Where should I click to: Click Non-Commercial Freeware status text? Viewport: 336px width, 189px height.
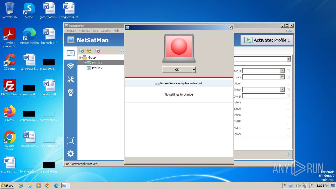(x=81, y=164)
